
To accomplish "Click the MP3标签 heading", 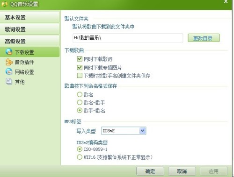I will 73,121.
